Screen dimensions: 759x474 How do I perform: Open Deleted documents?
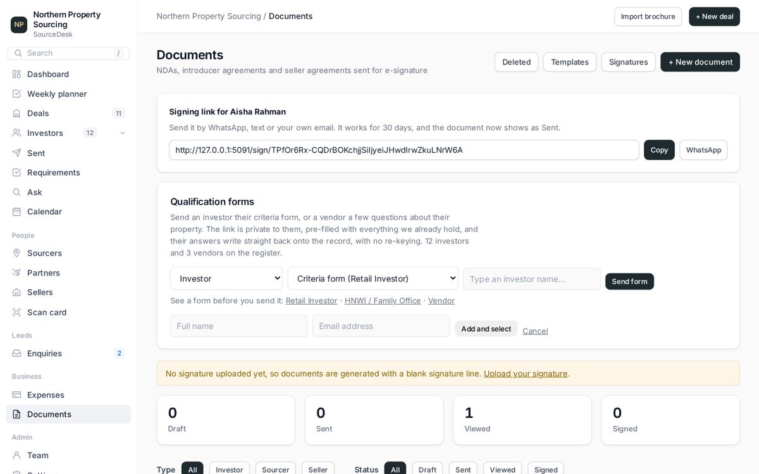click(x=516, y=62)
